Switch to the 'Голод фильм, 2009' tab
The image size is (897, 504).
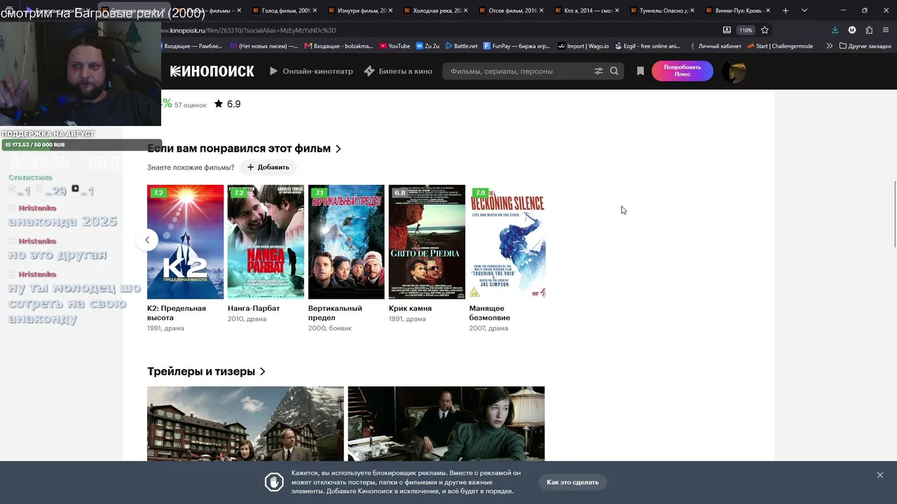tap(285, 10)
